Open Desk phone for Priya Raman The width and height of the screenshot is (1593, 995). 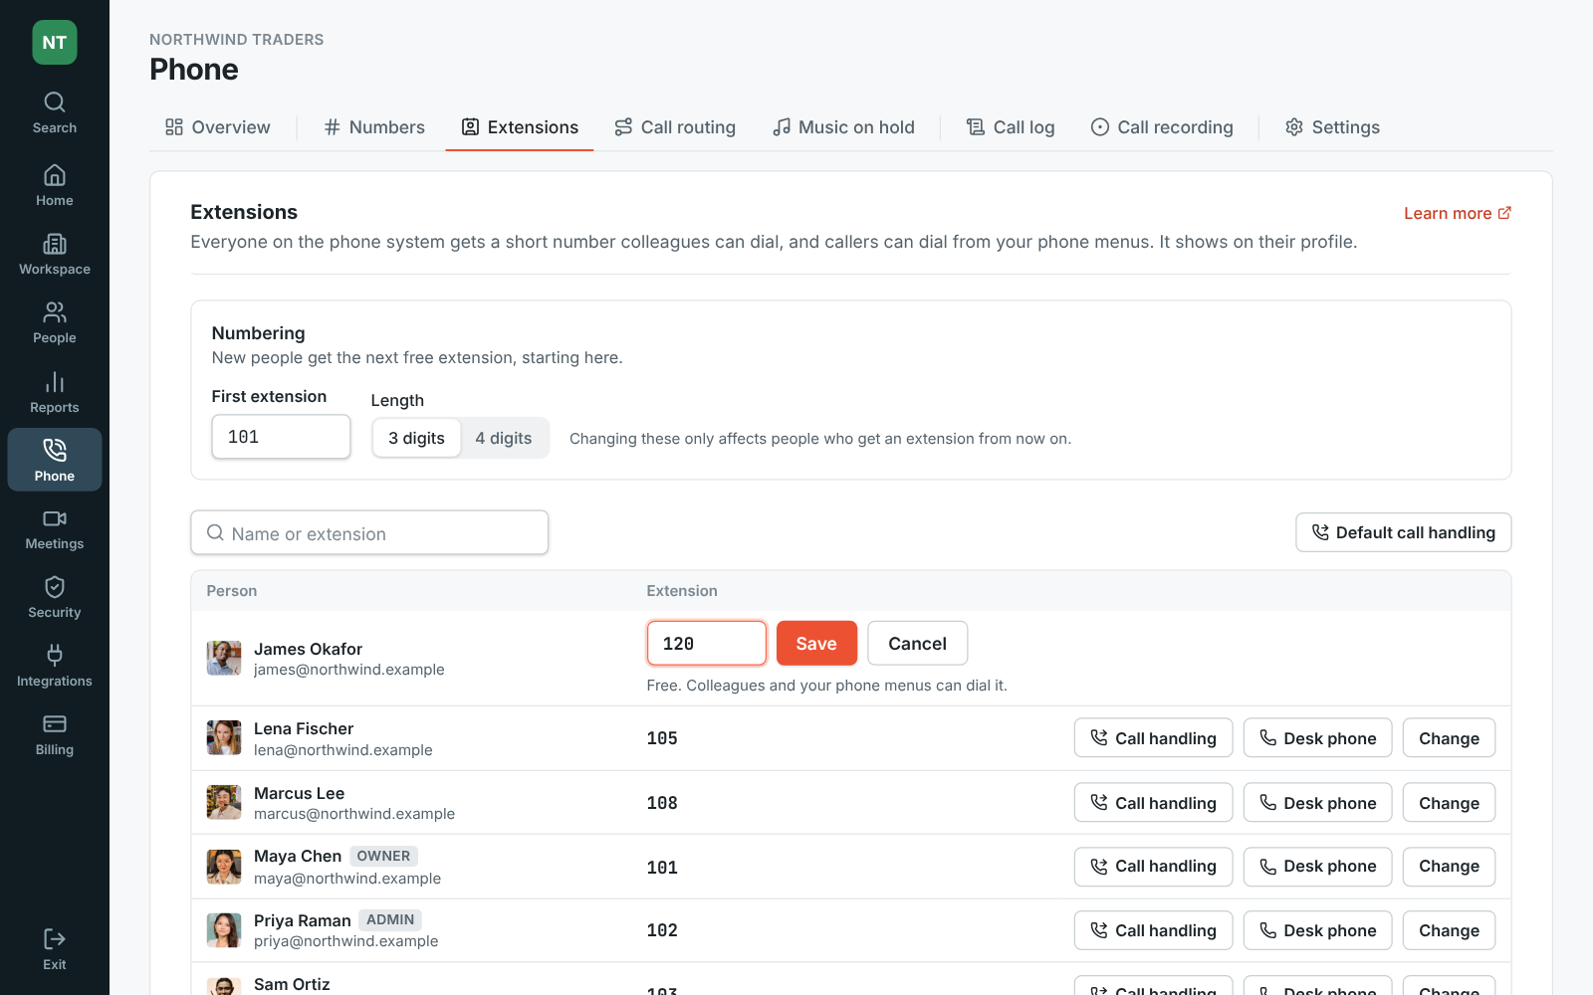[x=1318, y=930]
